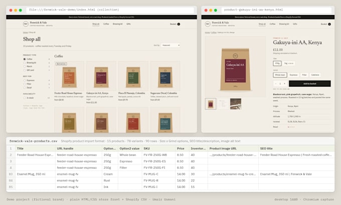341x205 pixels.
Task: Select the FV-FR-250G-WB SKU cell
Action: [158, 155]
